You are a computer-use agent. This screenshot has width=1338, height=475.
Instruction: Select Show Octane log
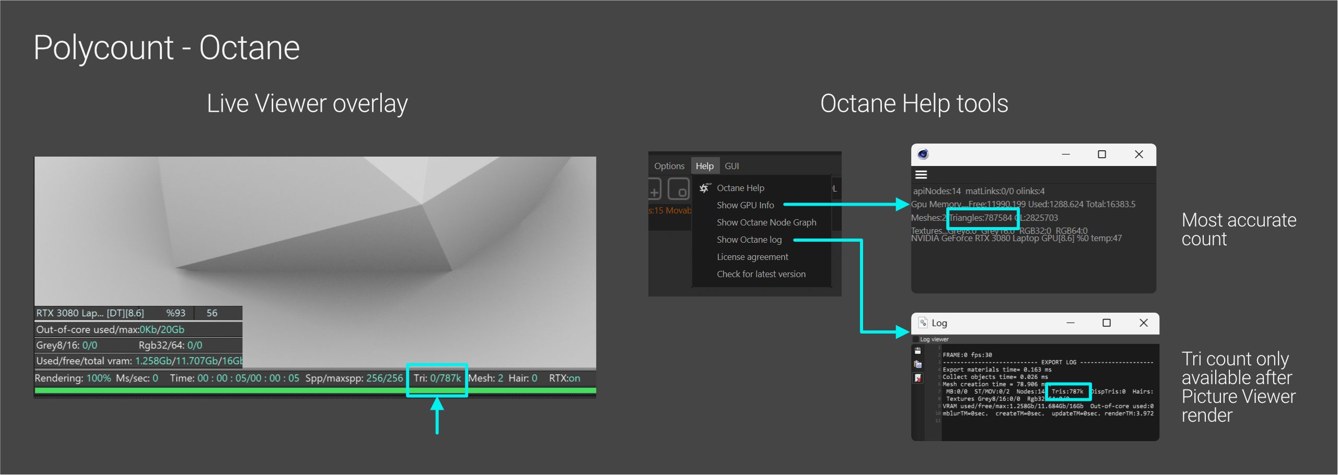click(x=749, y=240)
